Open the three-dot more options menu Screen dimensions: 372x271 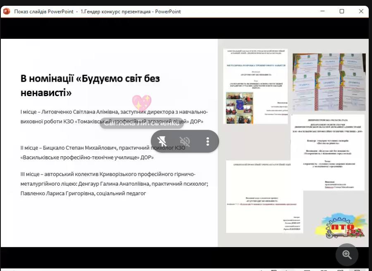pos(207,141)
